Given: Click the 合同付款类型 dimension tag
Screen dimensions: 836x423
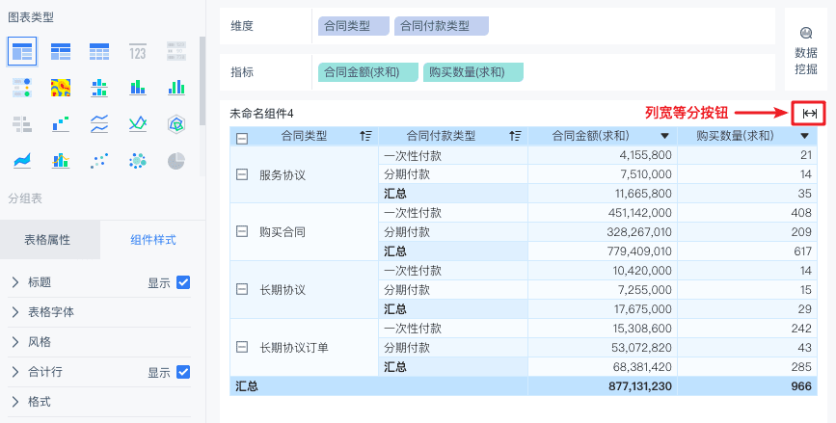Looking at the screenshot, I should click(x=442, y=26).
